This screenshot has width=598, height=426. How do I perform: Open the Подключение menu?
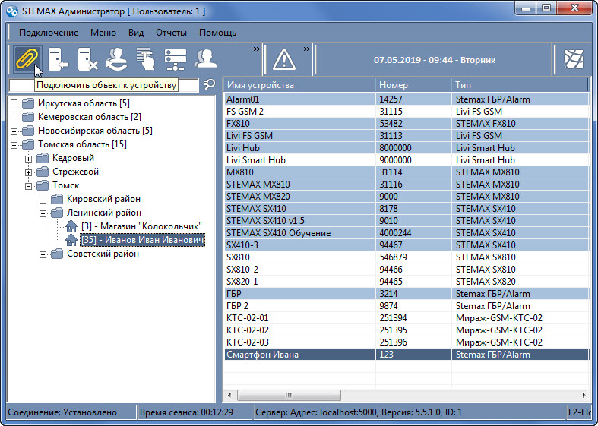[x=49, y=33]
